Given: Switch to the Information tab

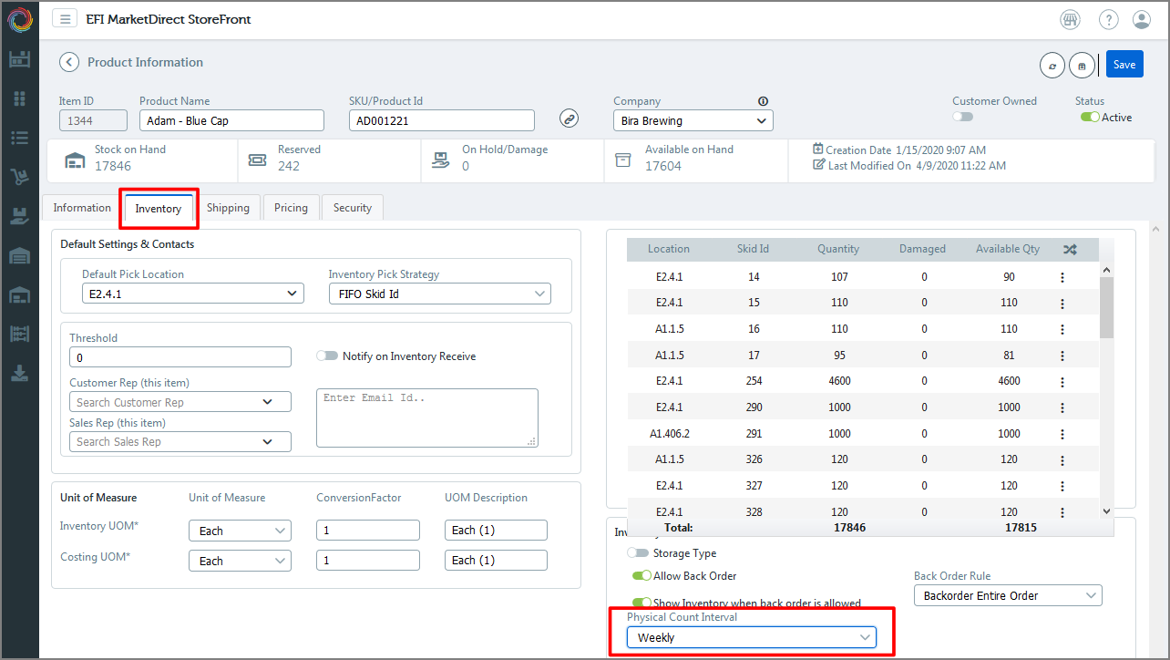Looking at the screenshot, I should [x=82, y=208].
